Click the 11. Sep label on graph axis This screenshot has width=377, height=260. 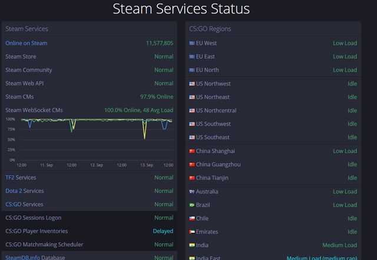pyautogui.click(x=47, y=165)
